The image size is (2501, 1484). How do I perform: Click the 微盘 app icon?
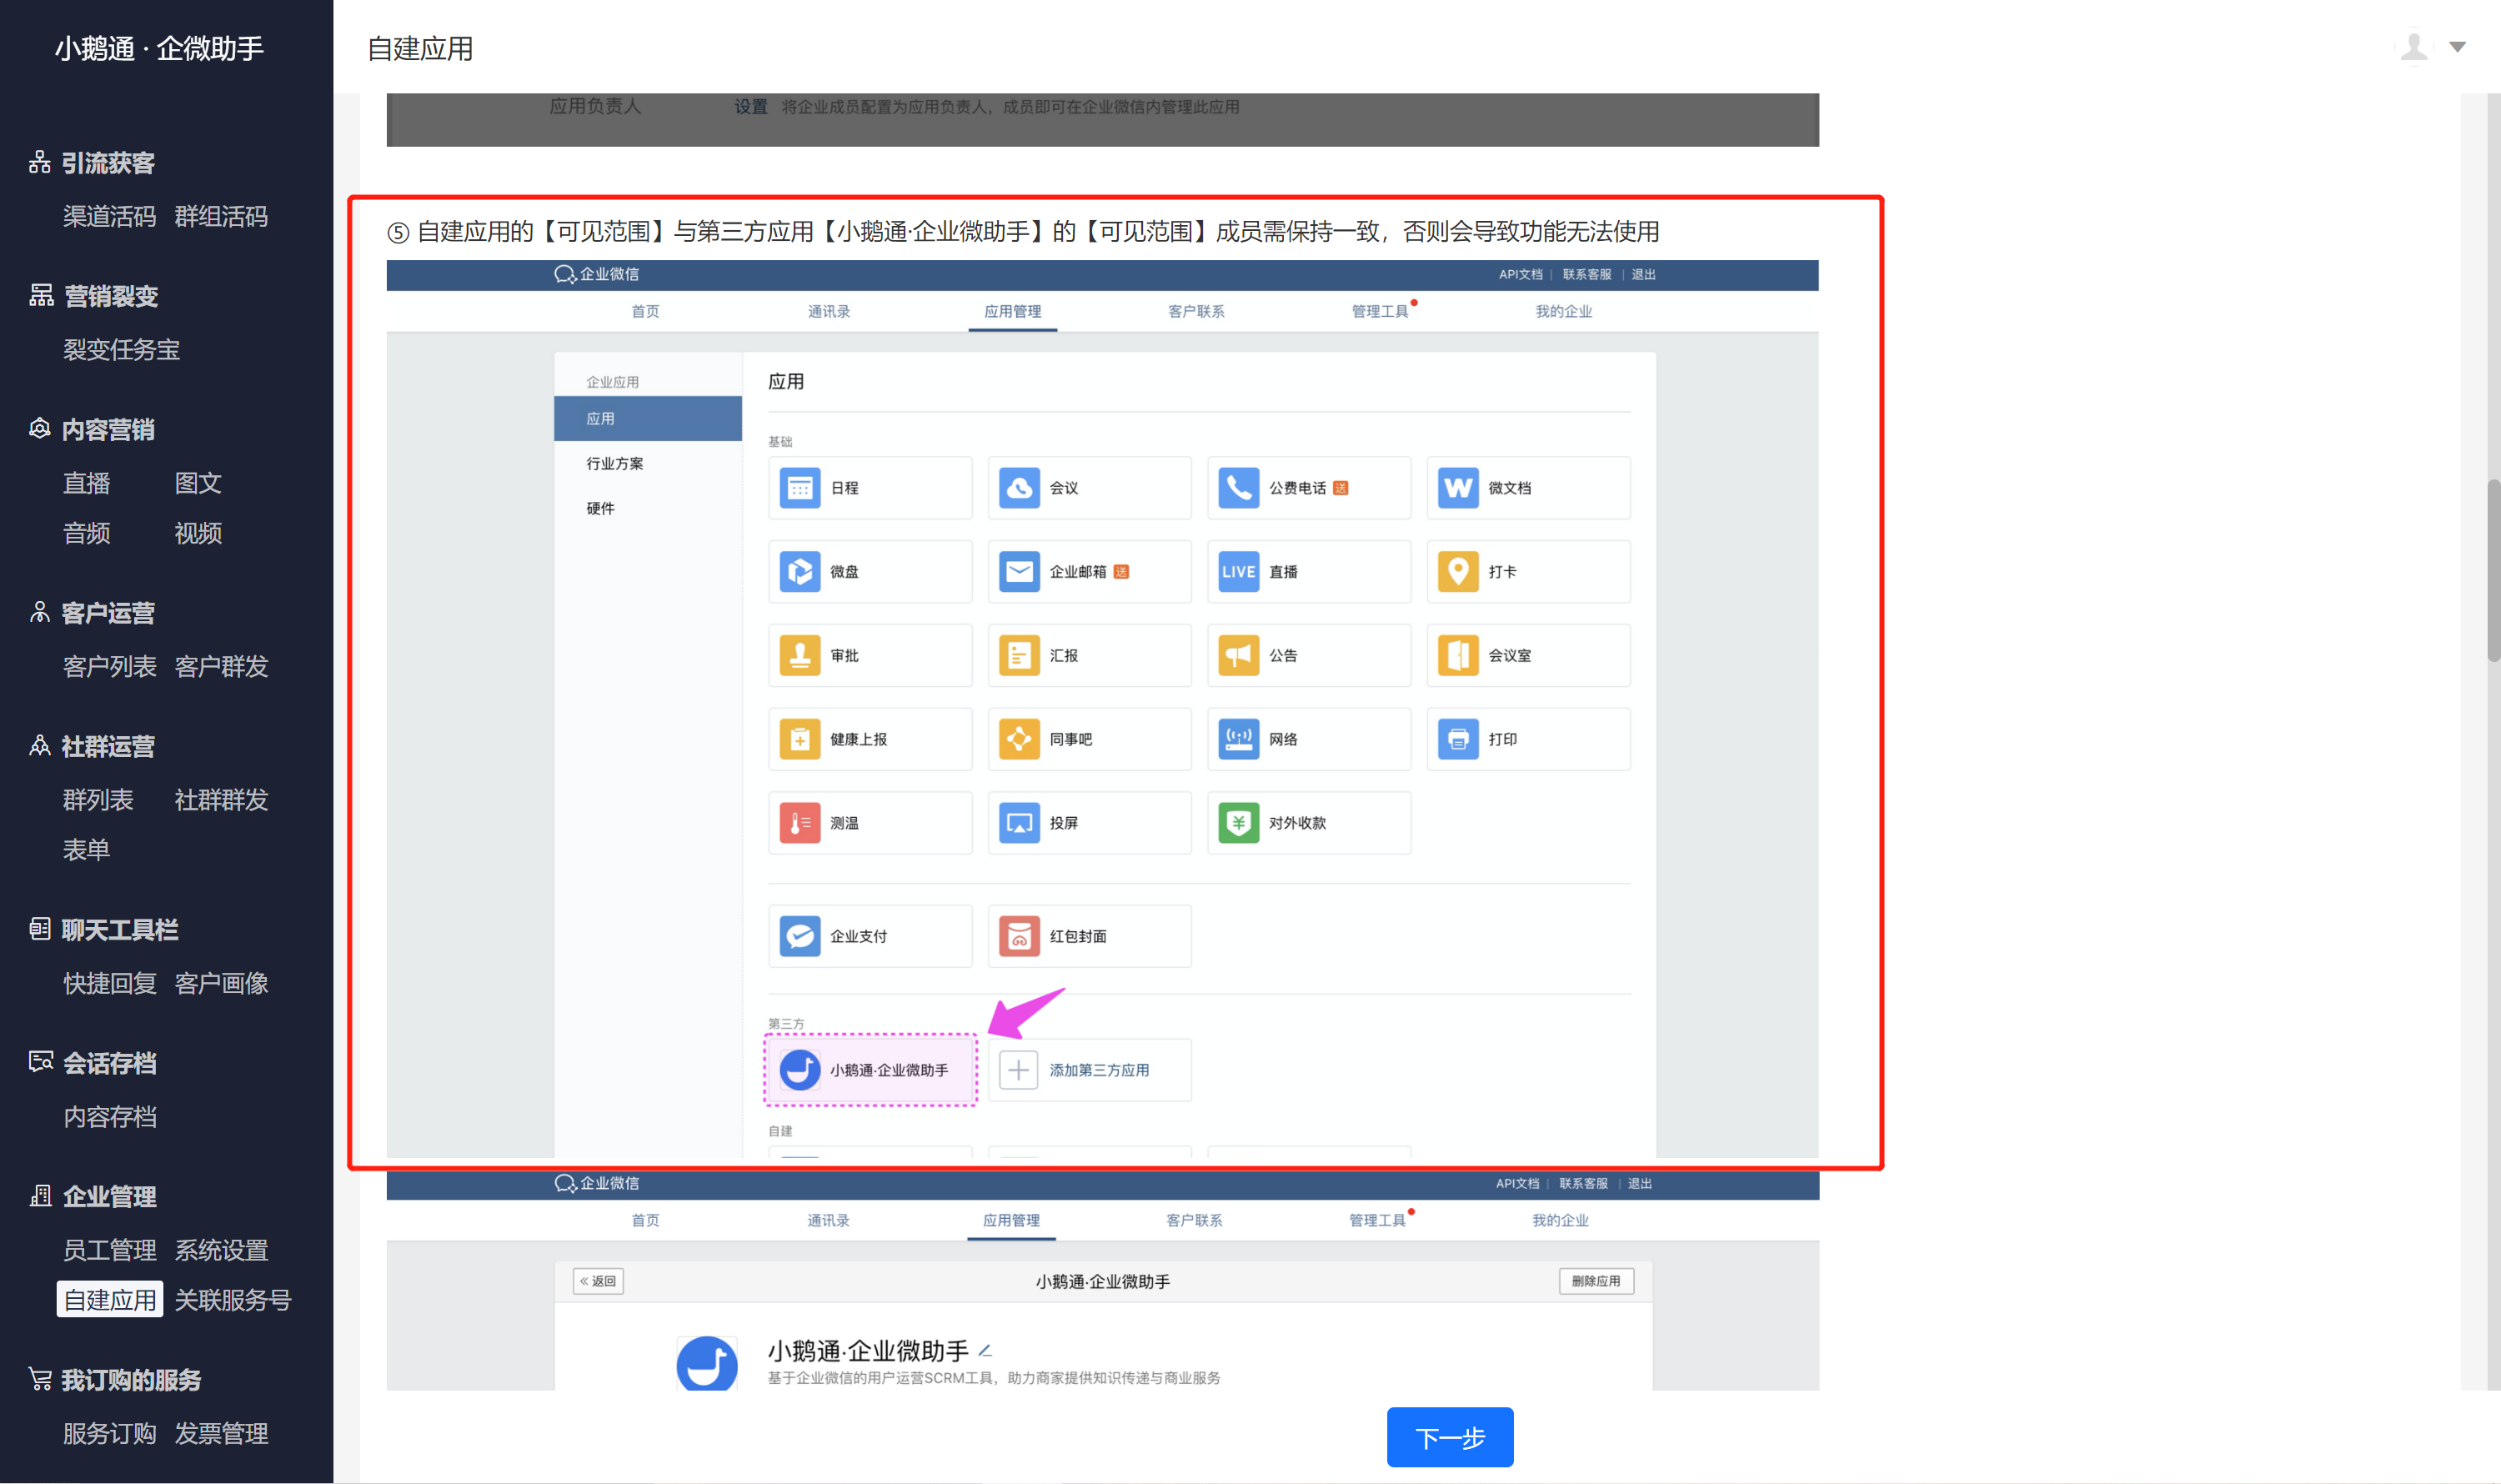coord(799,572)
